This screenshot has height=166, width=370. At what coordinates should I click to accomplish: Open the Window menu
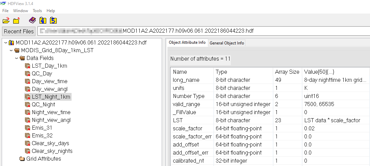click(x=21, y=11)
